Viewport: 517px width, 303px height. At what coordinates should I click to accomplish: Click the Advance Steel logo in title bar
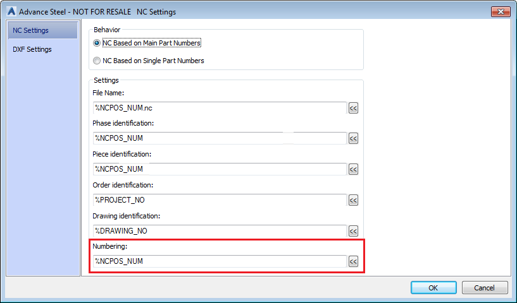pyautogui.click(x=11, y=11)
